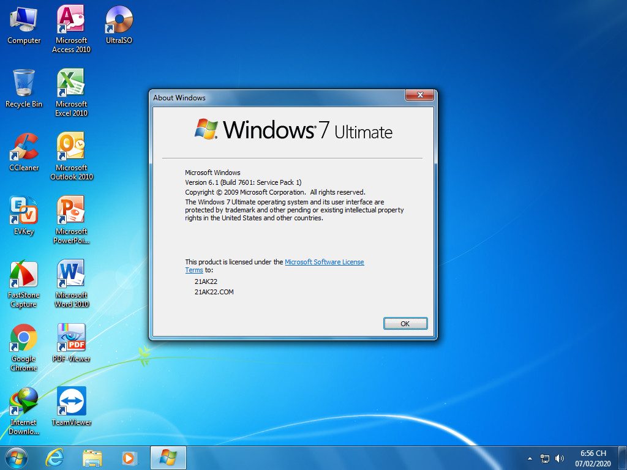Screen dimensions: 627x470
Task: Open Windows Media Player from the taskbar
Action: (x=129, y=458)
